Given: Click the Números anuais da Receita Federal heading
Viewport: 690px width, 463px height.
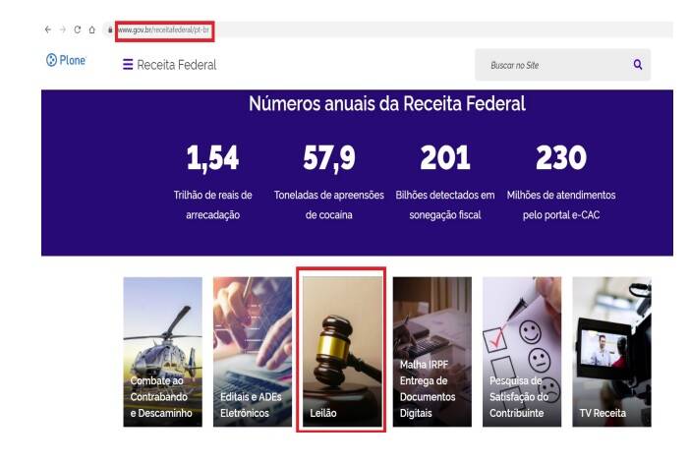Looking at the screenshot, I should 387,104.
